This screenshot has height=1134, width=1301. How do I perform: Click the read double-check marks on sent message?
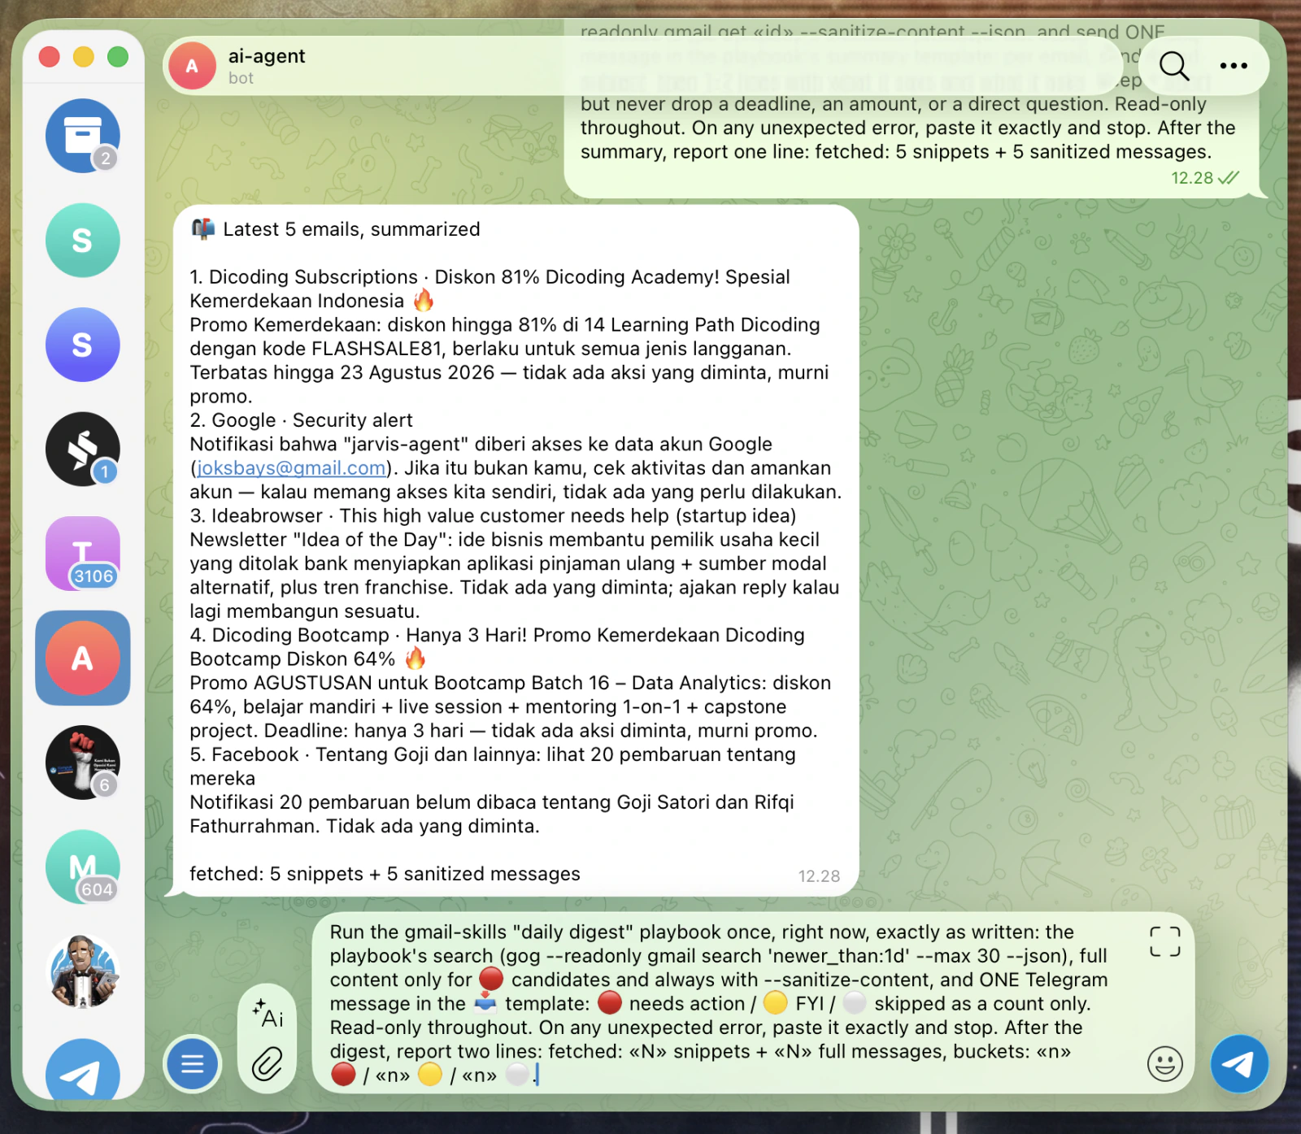coord(1229,178)
